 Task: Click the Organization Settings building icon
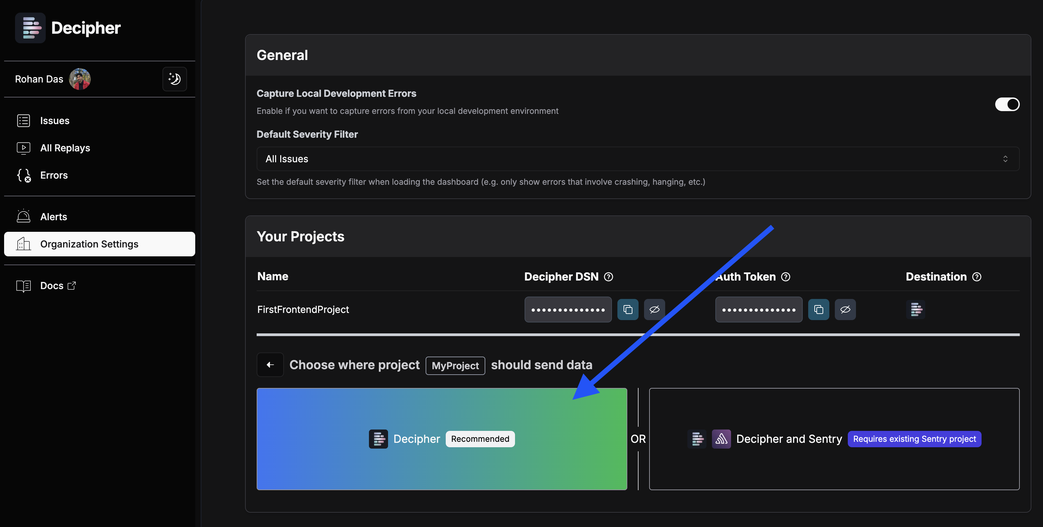coord(24,243)
